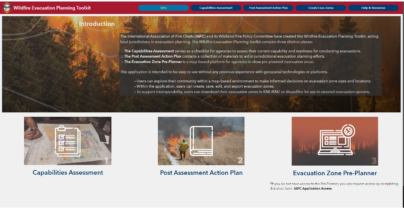Click Evacuation Zone Pre-Planner heading
Screen dimensions: 404x208
(335, 173)
